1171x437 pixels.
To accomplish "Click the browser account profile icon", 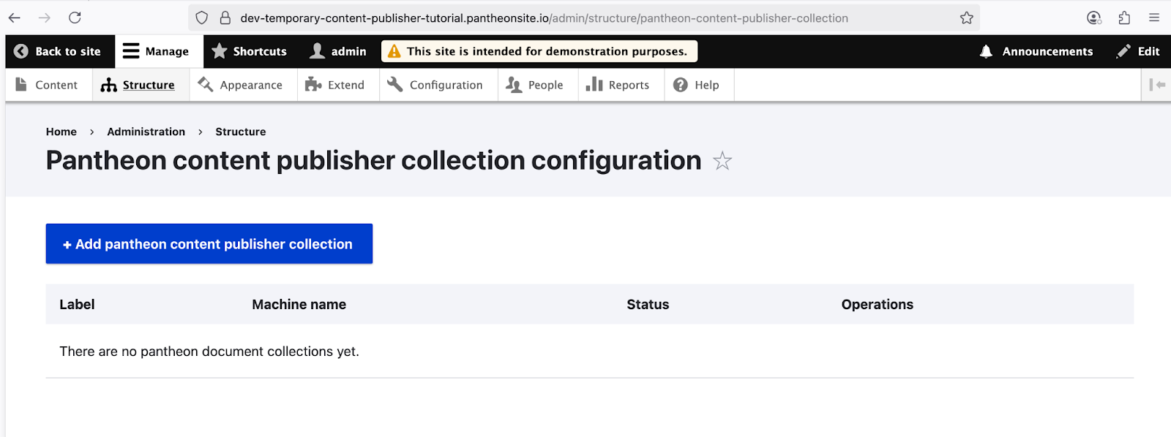I will [1094, 18].
